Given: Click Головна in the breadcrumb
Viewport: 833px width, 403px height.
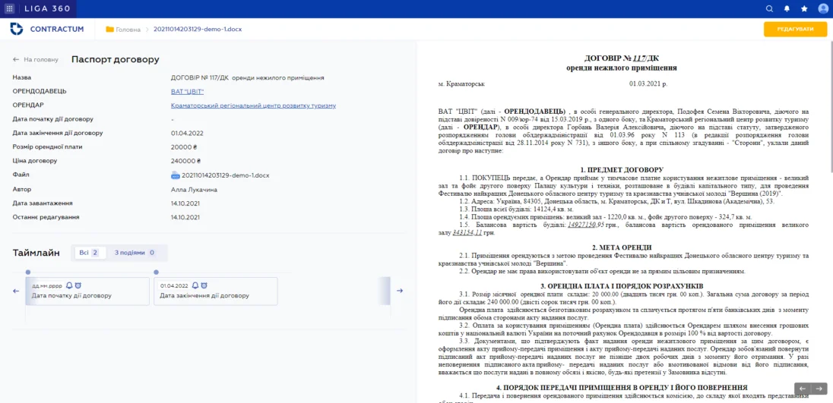Looking at the screenshot, I should point(128,29).
